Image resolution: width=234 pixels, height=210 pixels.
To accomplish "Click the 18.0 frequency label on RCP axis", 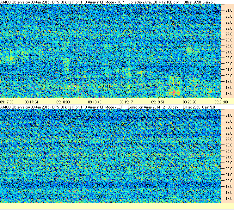I will pos(229,88).
